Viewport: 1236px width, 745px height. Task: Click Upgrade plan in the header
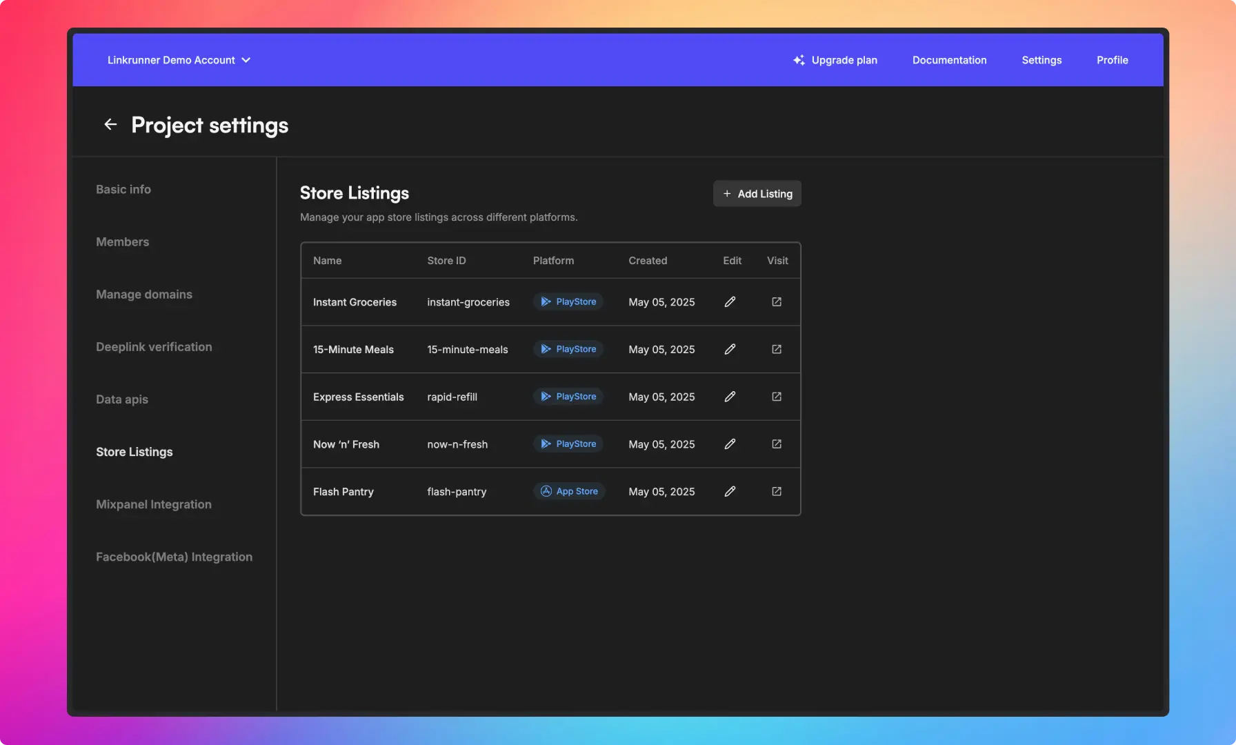click(x=835, y=60)
